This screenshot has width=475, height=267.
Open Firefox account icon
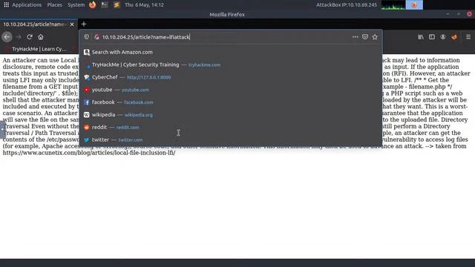(x=443, y=37)
